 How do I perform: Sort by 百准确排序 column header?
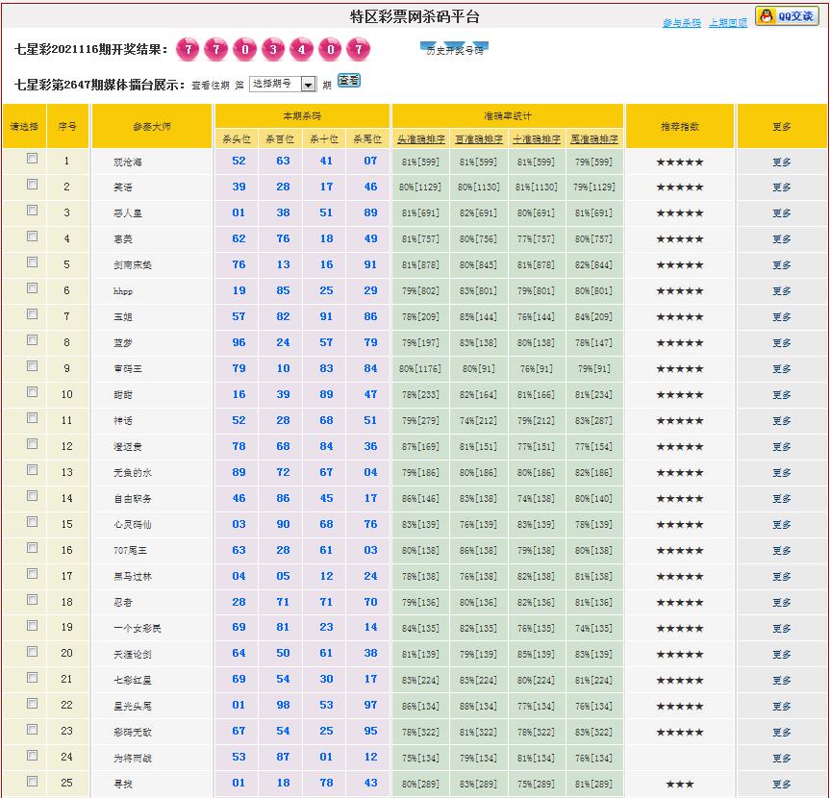(x=478, y=139)
